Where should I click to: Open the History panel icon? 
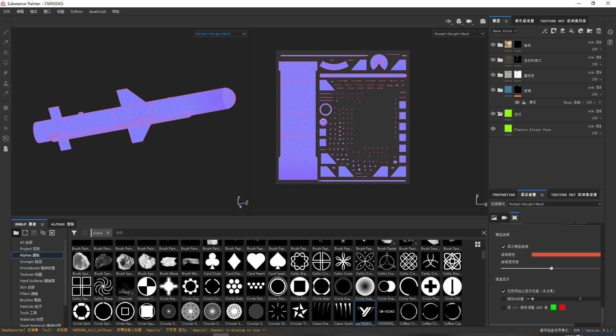tap(610, 32)
